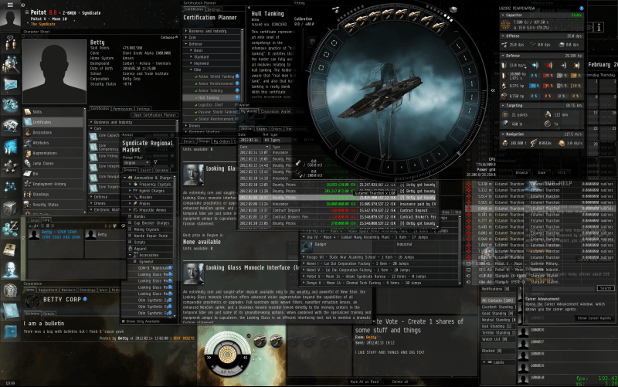Select Attributes in character sheet list
The width and height of the screenshot is (618, 387).
(53, 143)
